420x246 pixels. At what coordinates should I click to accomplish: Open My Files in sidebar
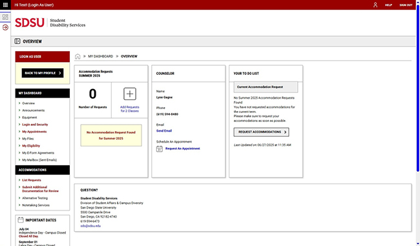tap(28, 139)
